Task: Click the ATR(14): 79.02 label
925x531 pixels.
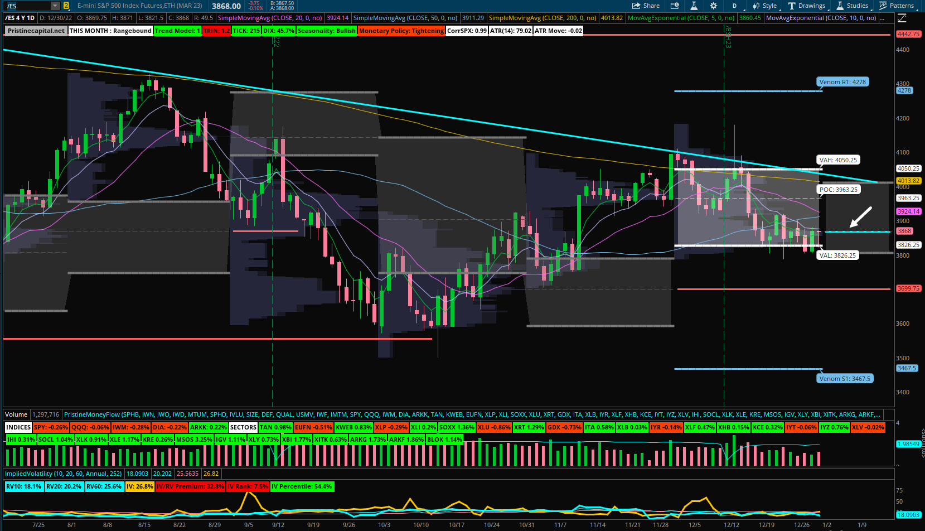Action: (x=510, y=31)
